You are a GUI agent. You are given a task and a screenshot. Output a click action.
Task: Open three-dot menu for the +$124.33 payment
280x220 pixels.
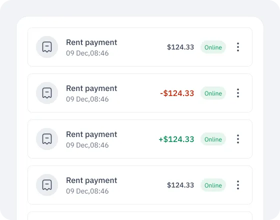(238, 139)
